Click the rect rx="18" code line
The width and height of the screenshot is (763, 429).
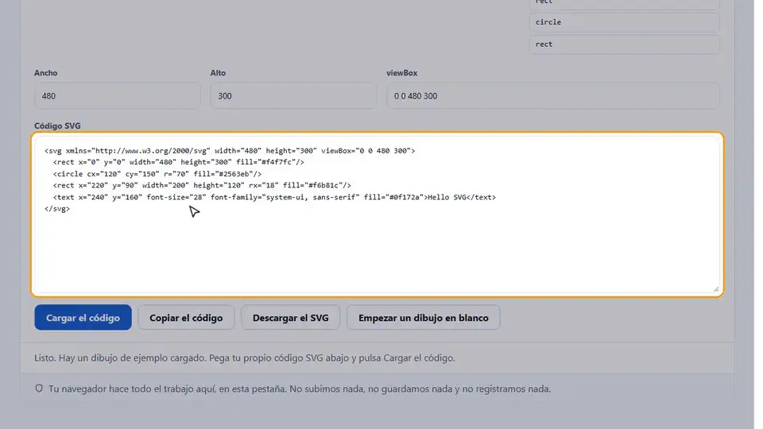202,185
